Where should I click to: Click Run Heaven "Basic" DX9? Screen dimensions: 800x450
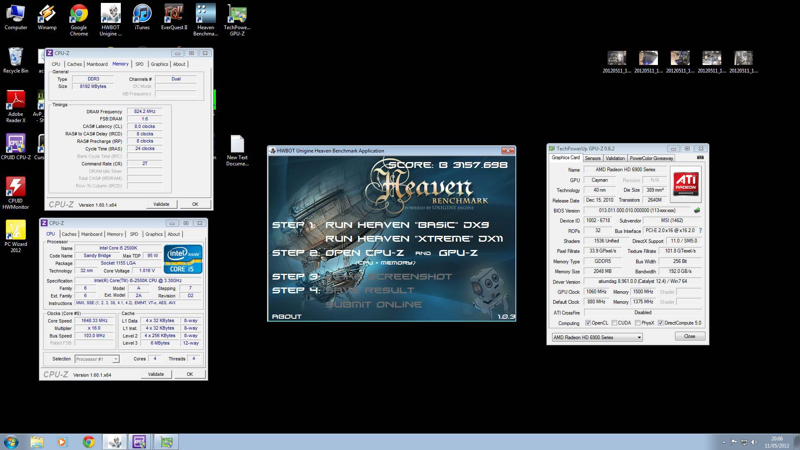point(407,225)
